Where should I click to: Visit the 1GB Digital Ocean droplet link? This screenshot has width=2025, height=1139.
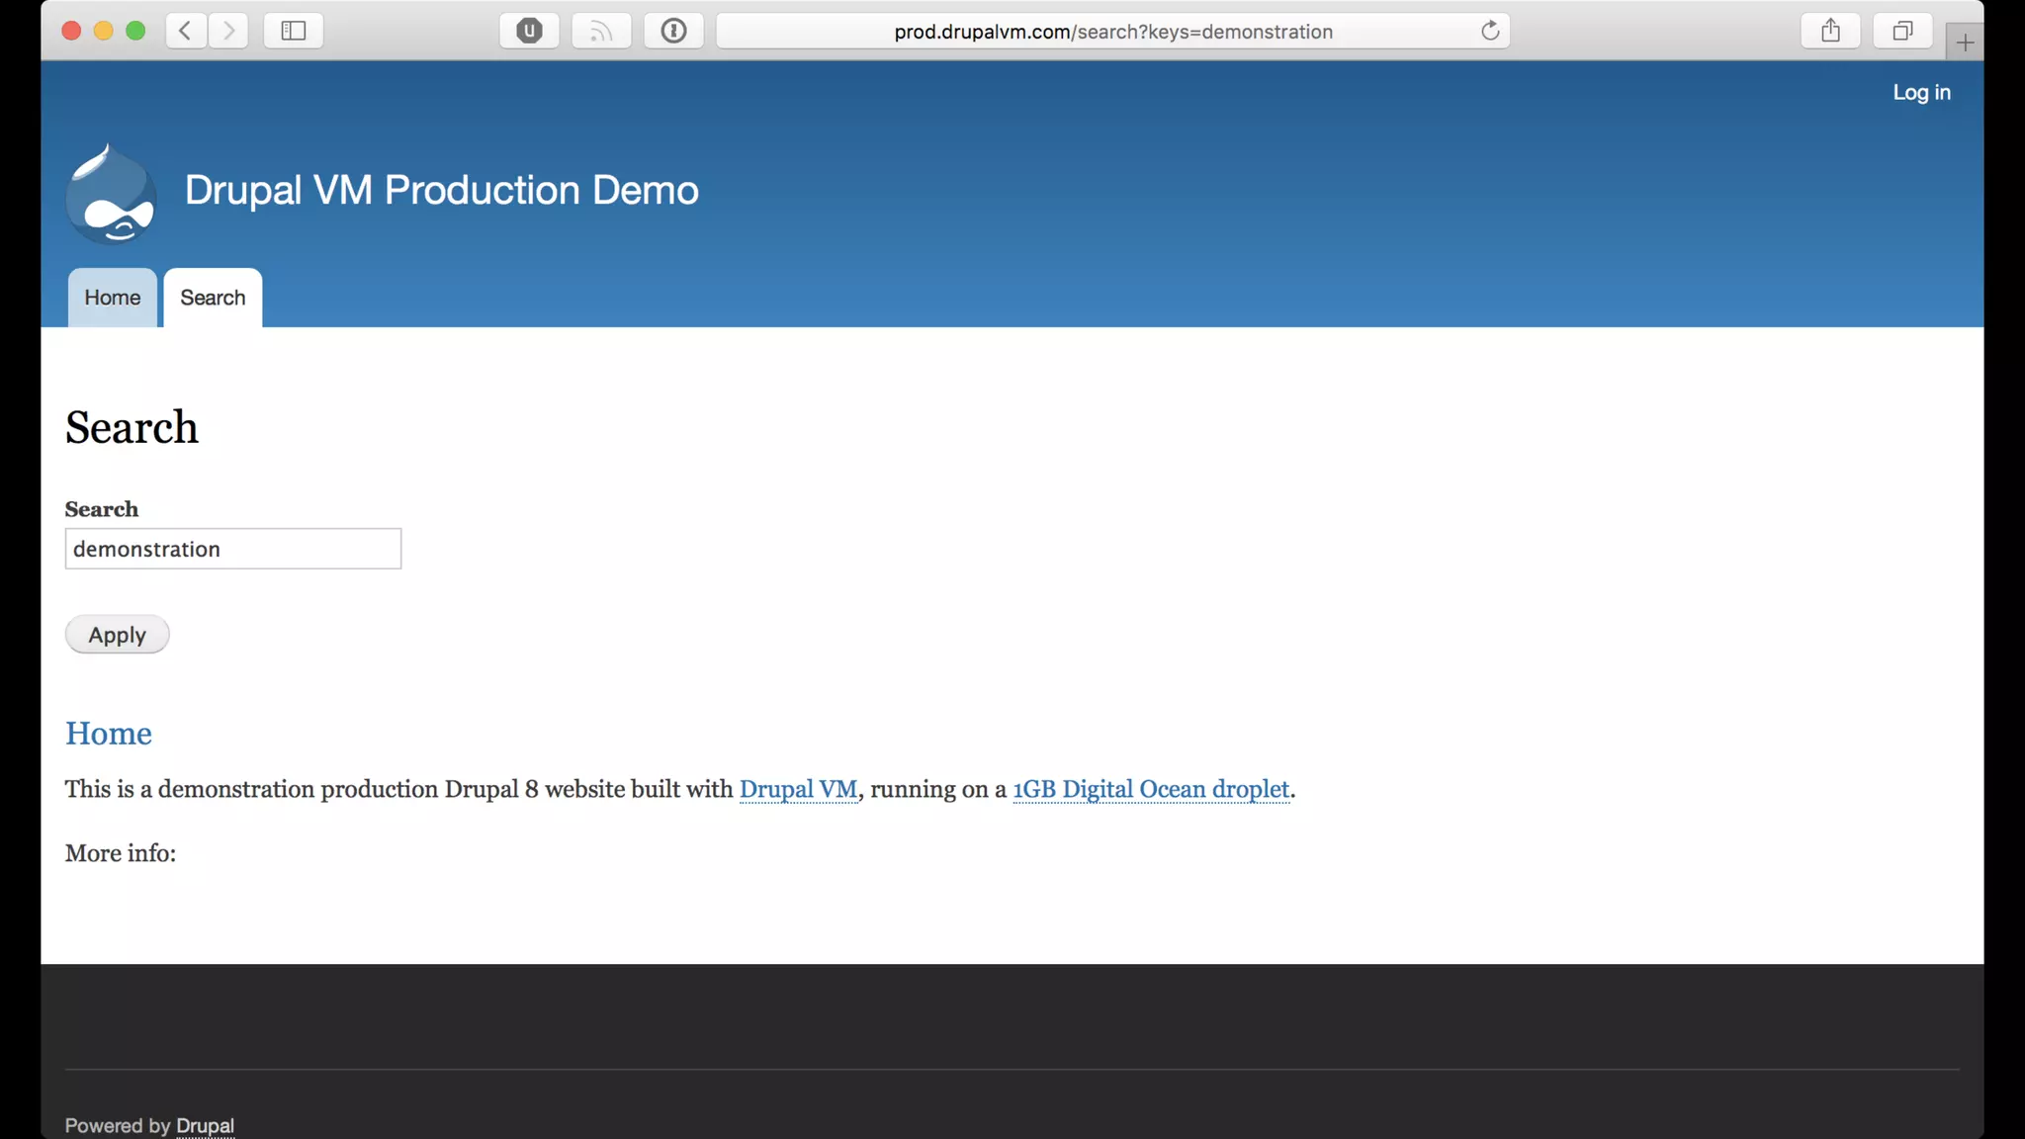coord(1151,789)
